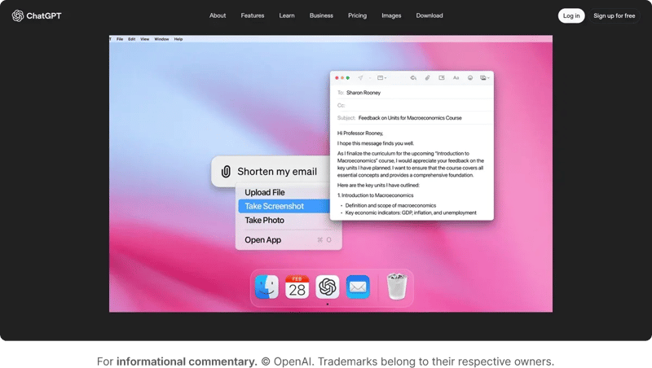Click '1. Introduction to Macroeconomics' text
The width and height of the screenshot is (652, 368).
coord(375,195)
